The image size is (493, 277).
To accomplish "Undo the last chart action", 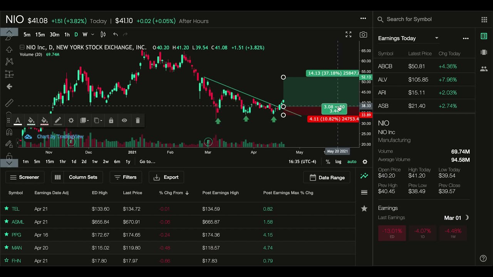I will (x=116, y=35).
